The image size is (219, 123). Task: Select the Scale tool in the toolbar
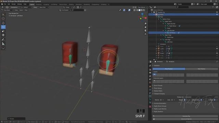[x=3, y=31]
